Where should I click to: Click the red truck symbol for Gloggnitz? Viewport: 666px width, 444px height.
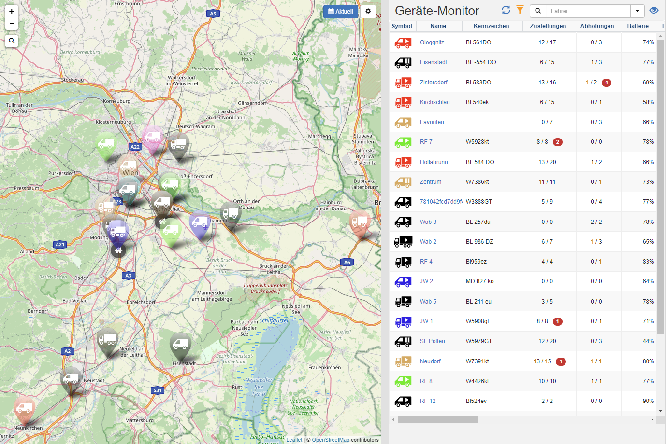(x=403, y=42)
